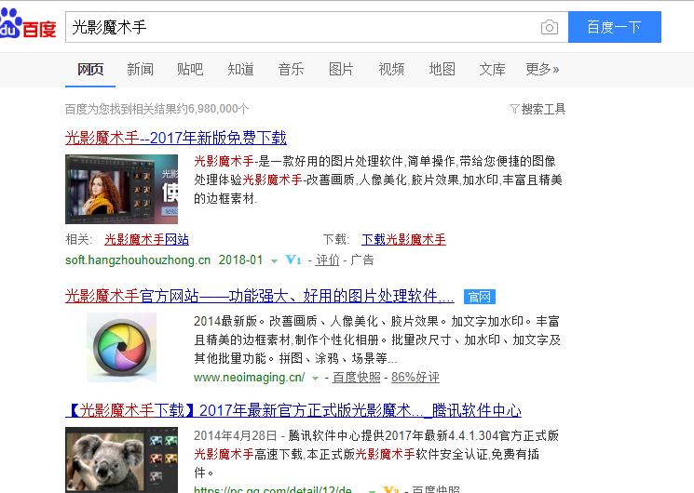Click the result count text 6,980,000个

click(x=218, y=109)
